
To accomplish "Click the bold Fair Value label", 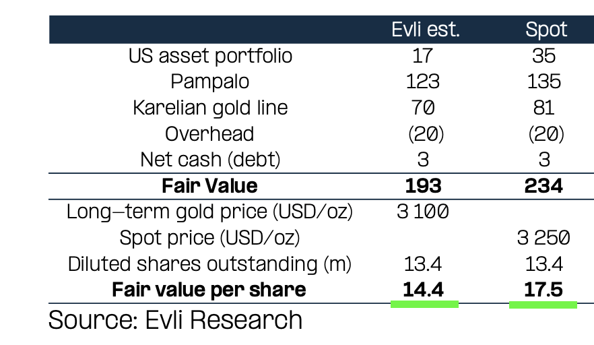I will (x=209, y=186).
